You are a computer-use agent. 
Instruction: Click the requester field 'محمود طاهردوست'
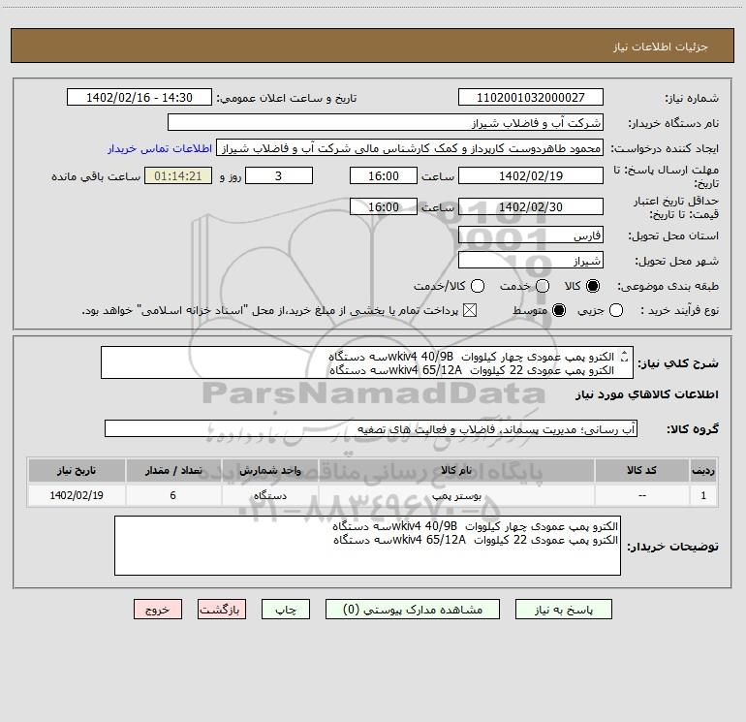[x=410, y=147]
